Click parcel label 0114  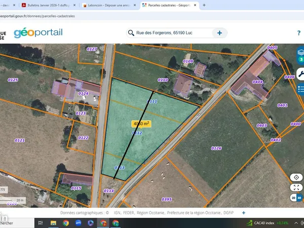[109, 191]
